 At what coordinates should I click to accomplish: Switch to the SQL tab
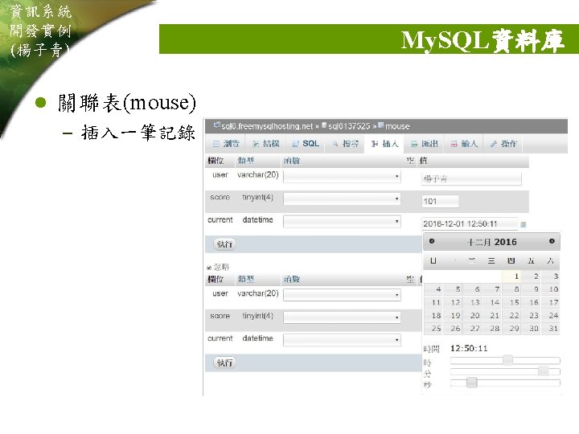[306, 144]
